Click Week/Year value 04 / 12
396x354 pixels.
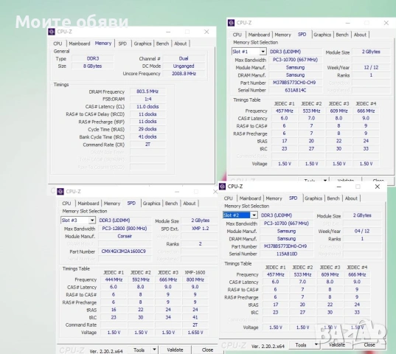(362, 231)
